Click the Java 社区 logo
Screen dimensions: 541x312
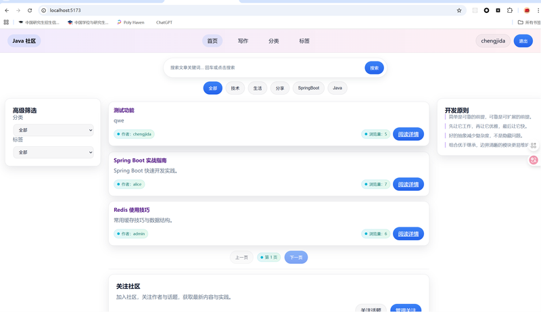(x=24, y=41)
